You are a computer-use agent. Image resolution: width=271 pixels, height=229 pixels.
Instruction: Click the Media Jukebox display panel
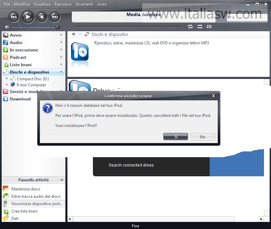(x=144, y=17)
